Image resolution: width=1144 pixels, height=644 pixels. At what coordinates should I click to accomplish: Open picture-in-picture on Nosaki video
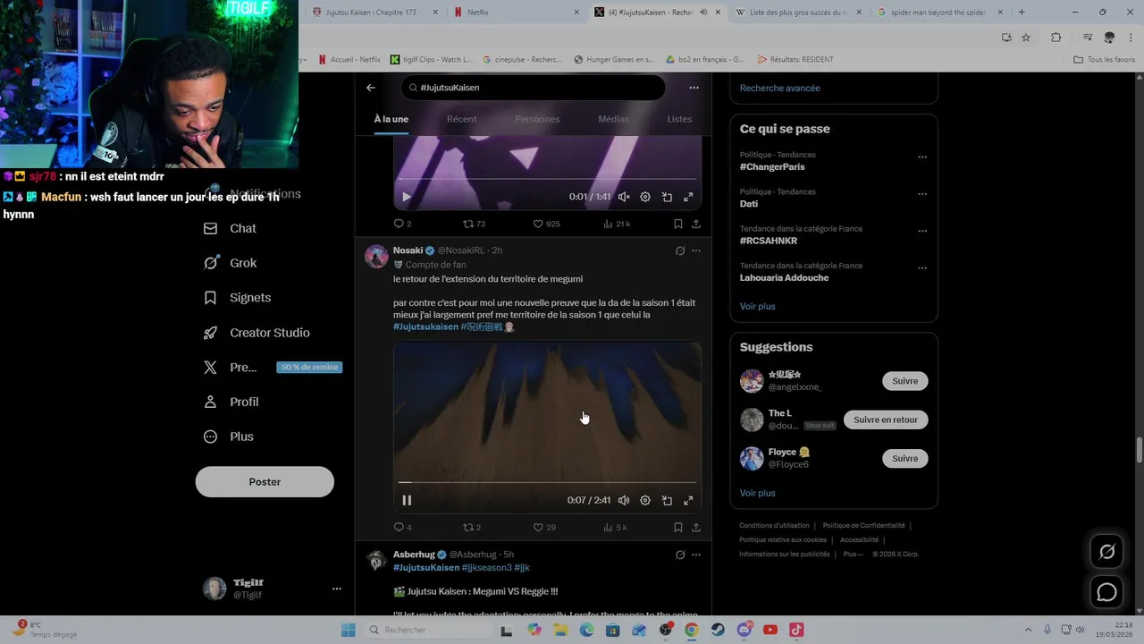pos(667,501)
